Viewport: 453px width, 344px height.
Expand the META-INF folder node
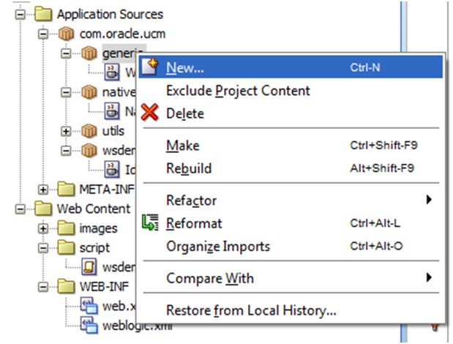[43, 190]
